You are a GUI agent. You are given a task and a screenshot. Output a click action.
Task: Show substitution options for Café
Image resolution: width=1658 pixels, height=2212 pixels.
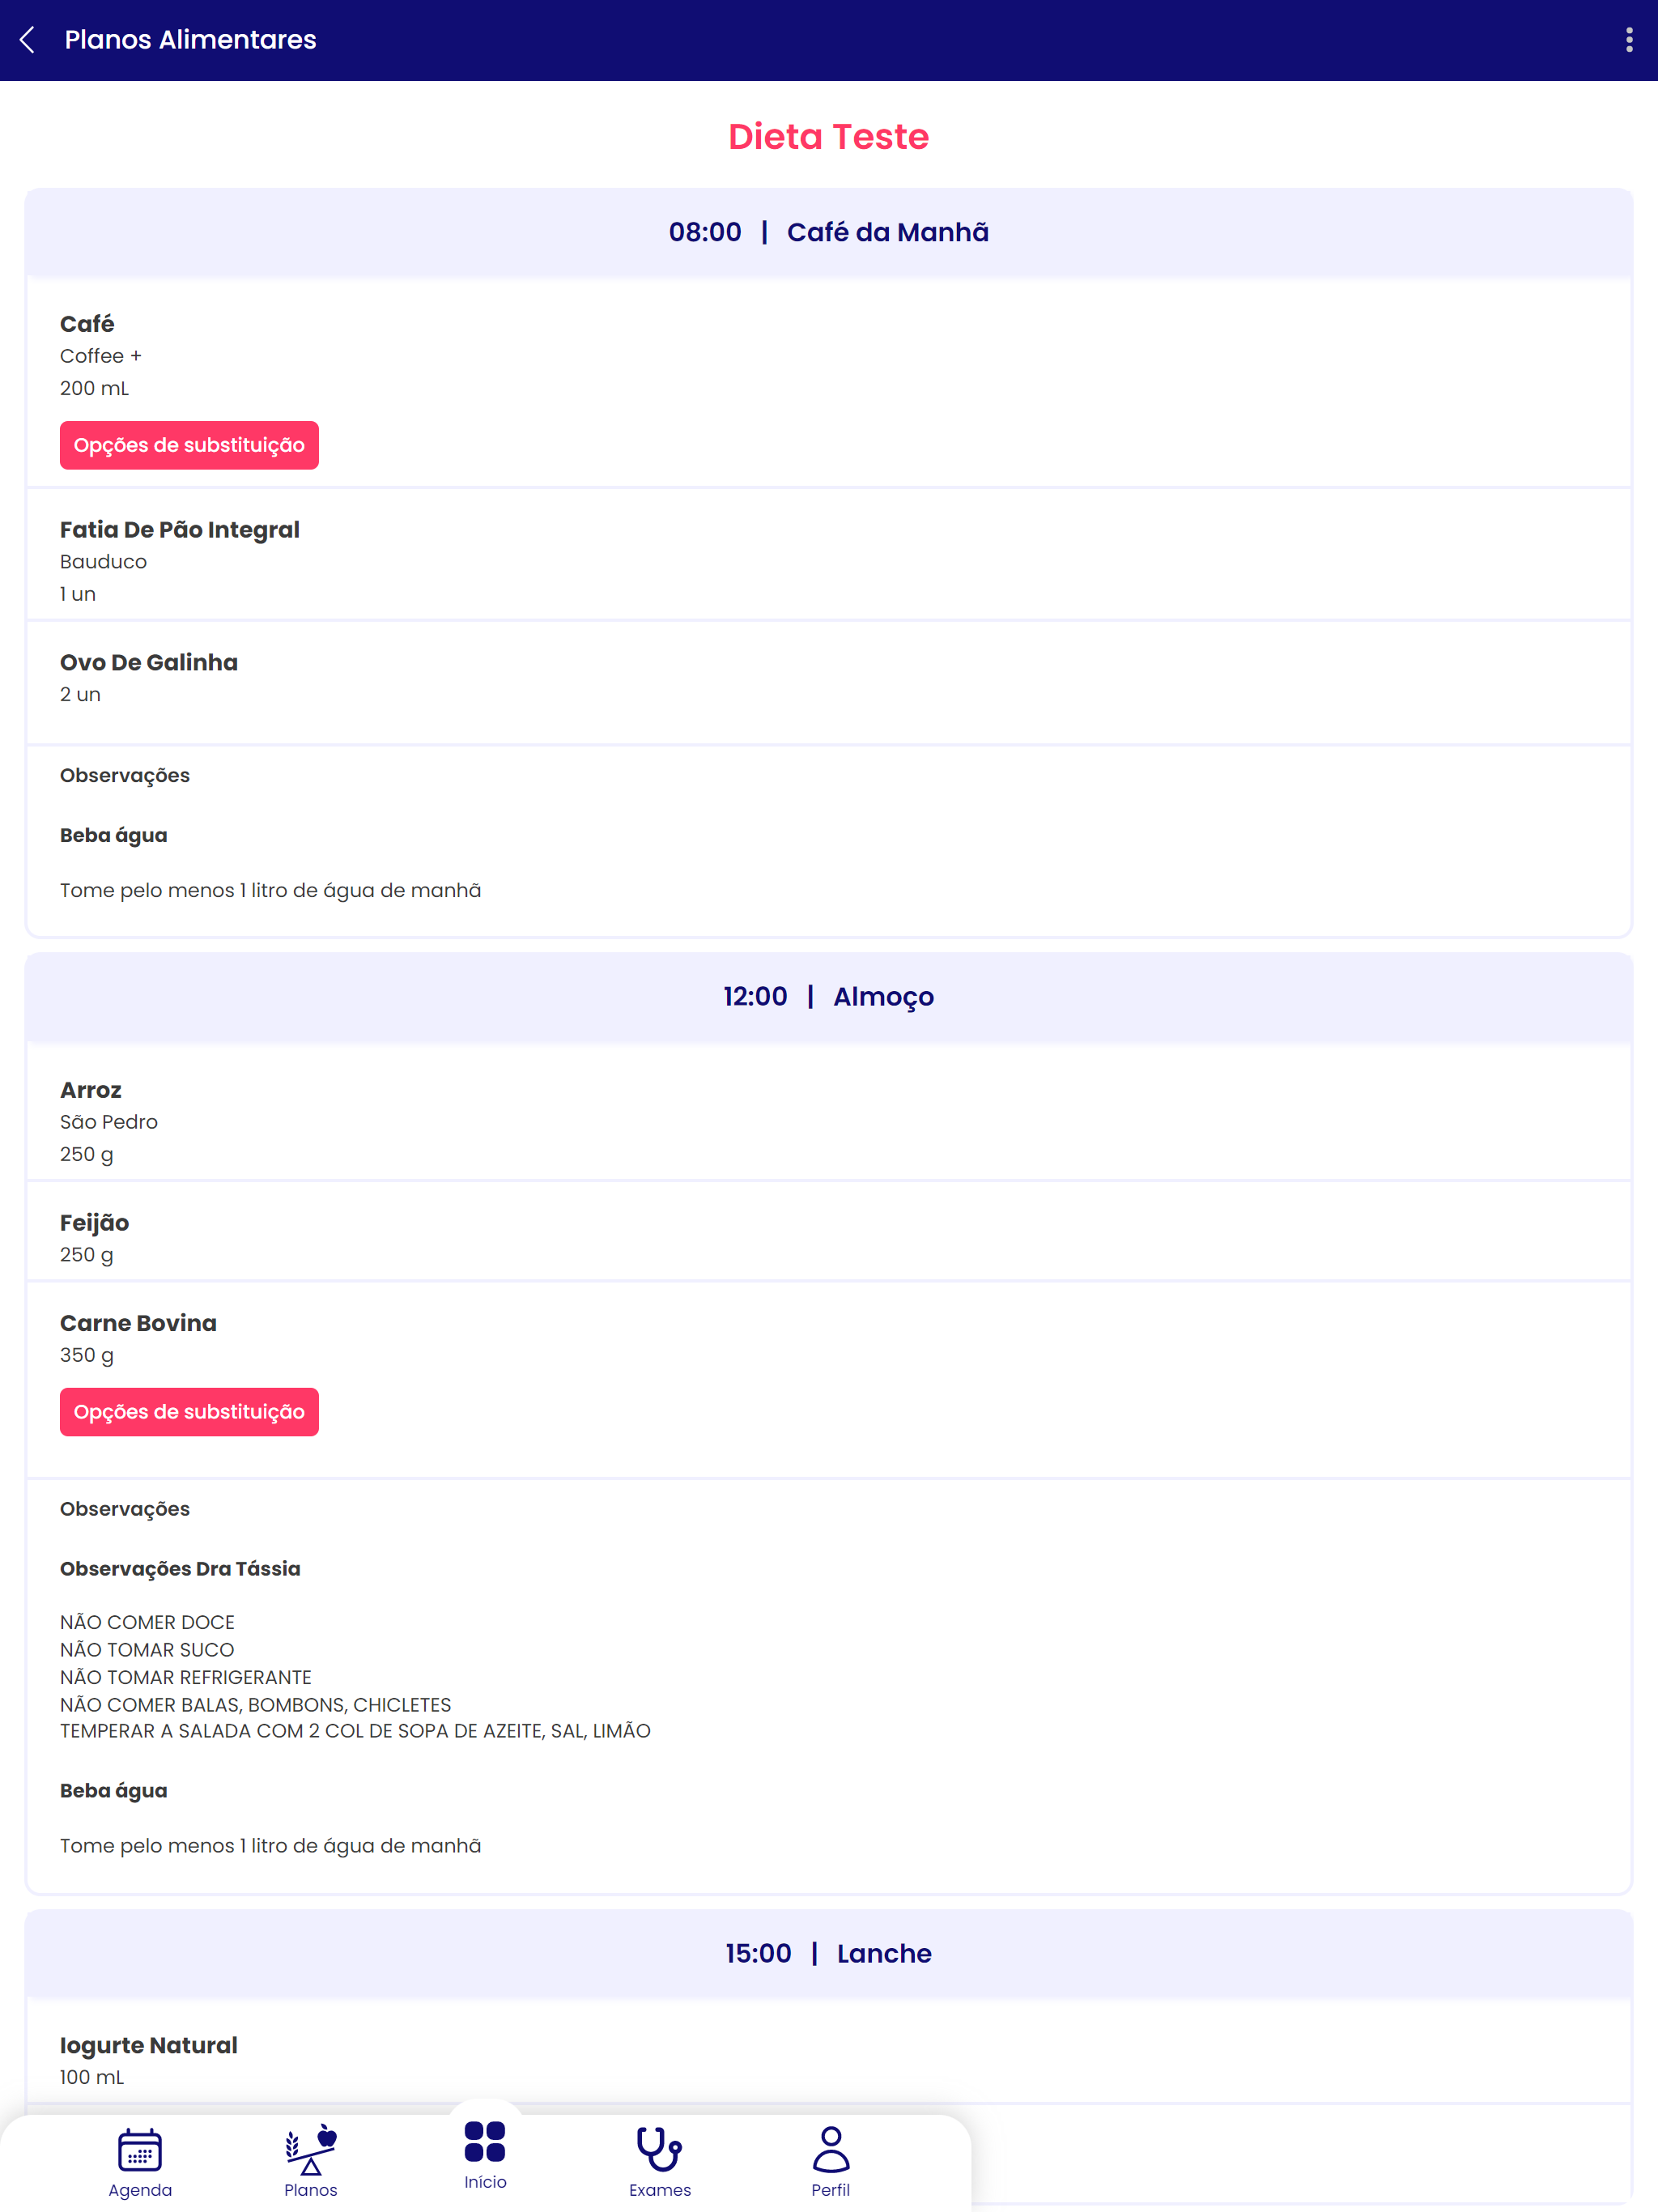(x=189, y=445)
